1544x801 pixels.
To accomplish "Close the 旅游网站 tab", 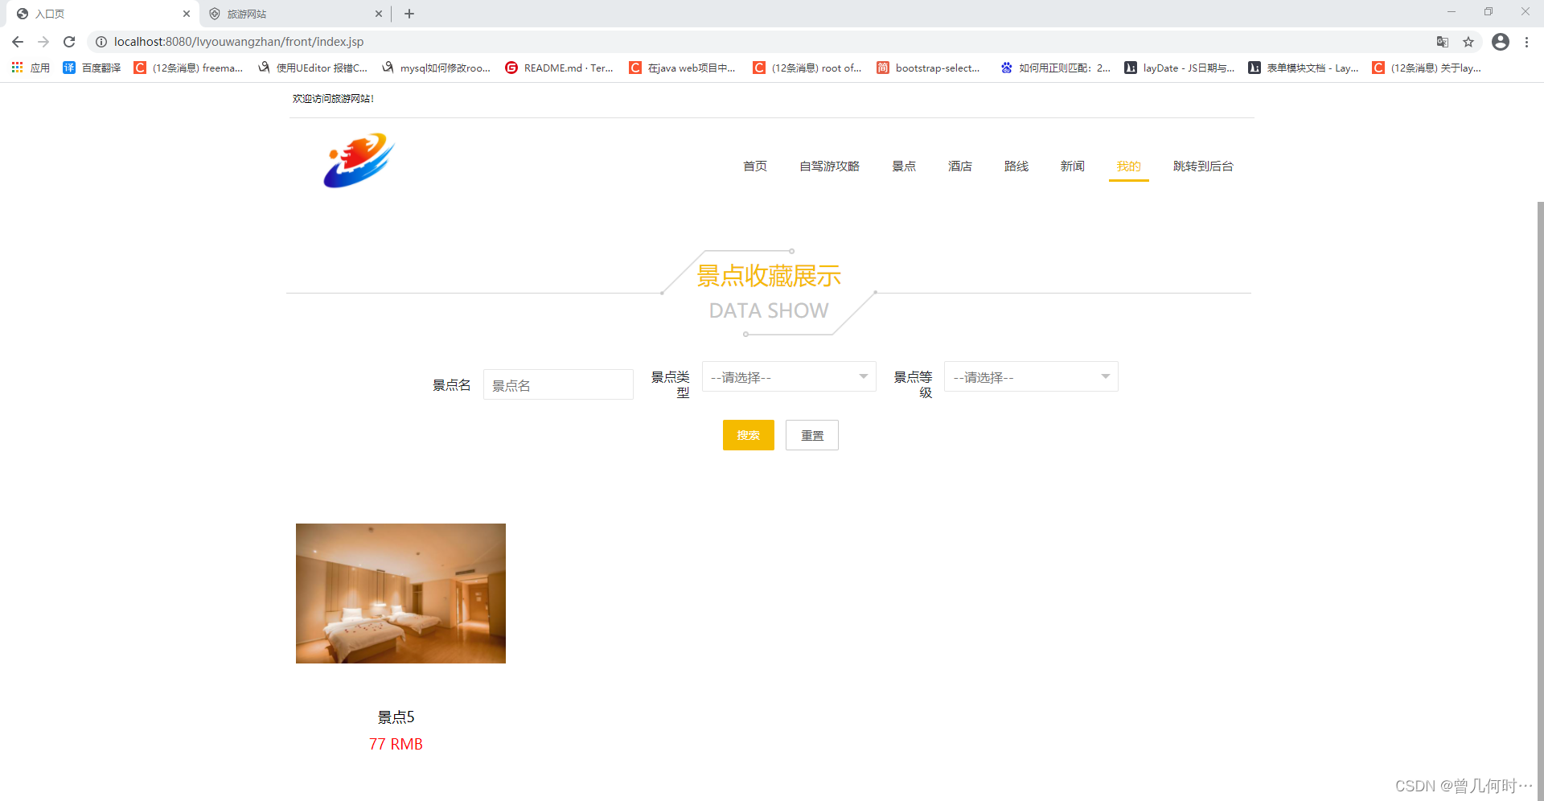I will [x=379, y=14].
